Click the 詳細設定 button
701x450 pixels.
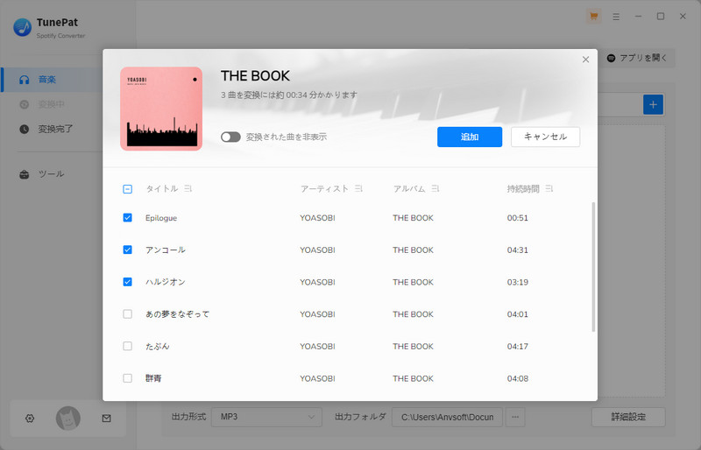pyautogui.click(x=628, y=417)
